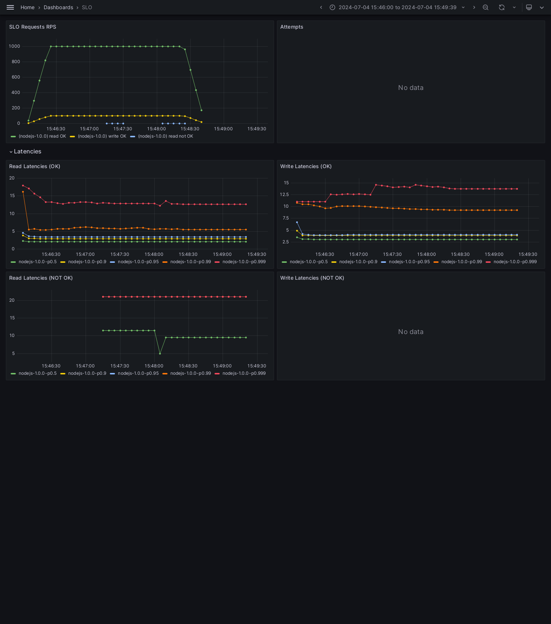Toggle p0.5 series in Read Latencies (NOT OK)
This screenshot has width=551, height=624.
[37, 373]
